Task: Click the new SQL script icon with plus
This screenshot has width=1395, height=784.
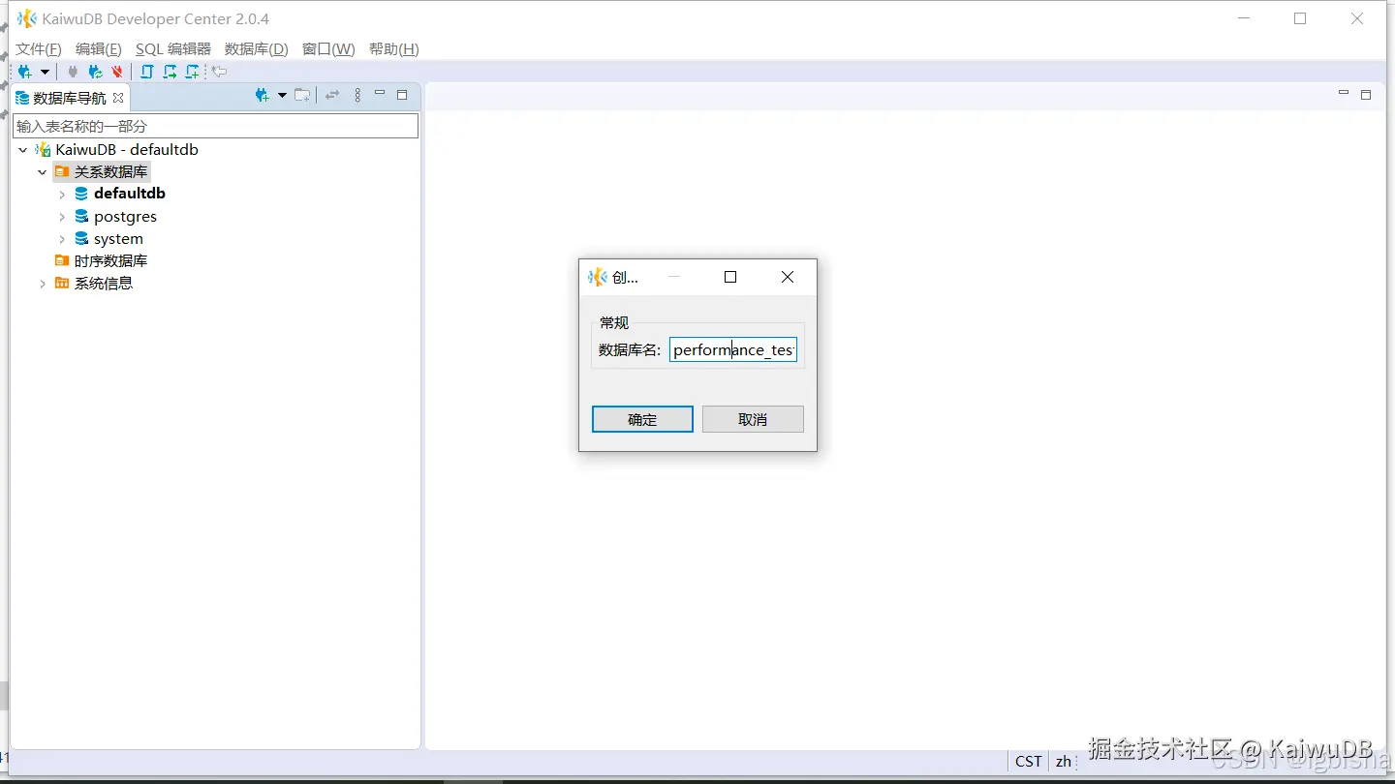Action: click(x=193, y=72)
